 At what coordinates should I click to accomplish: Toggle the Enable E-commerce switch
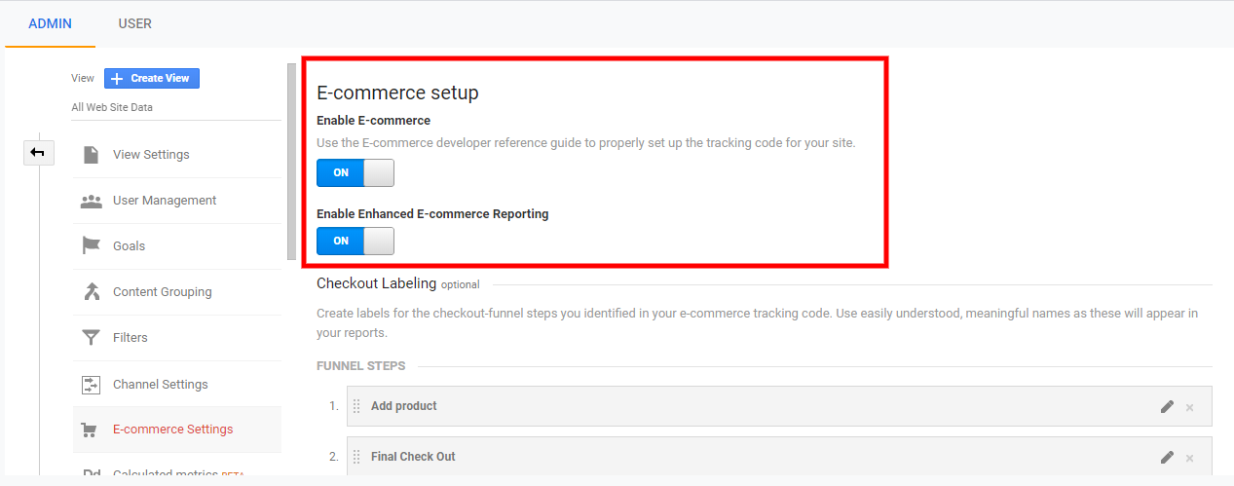pos(355,172)
